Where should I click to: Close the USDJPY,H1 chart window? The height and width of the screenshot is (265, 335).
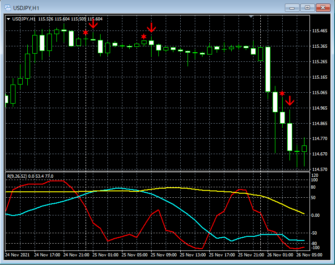tap(323, 8)
